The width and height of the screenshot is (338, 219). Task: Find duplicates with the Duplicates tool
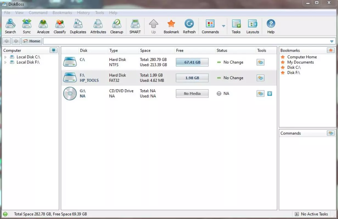pos(78,26)
